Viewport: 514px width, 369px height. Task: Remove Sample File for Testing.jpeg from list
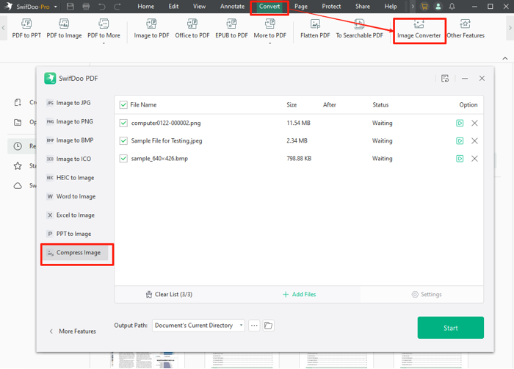(x=474, y=141)
